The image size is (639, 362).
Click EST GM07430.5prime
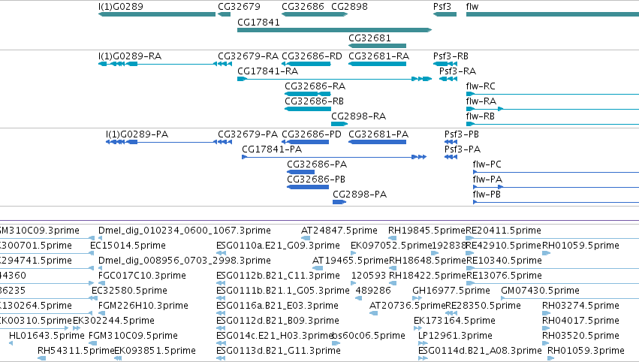541,291
